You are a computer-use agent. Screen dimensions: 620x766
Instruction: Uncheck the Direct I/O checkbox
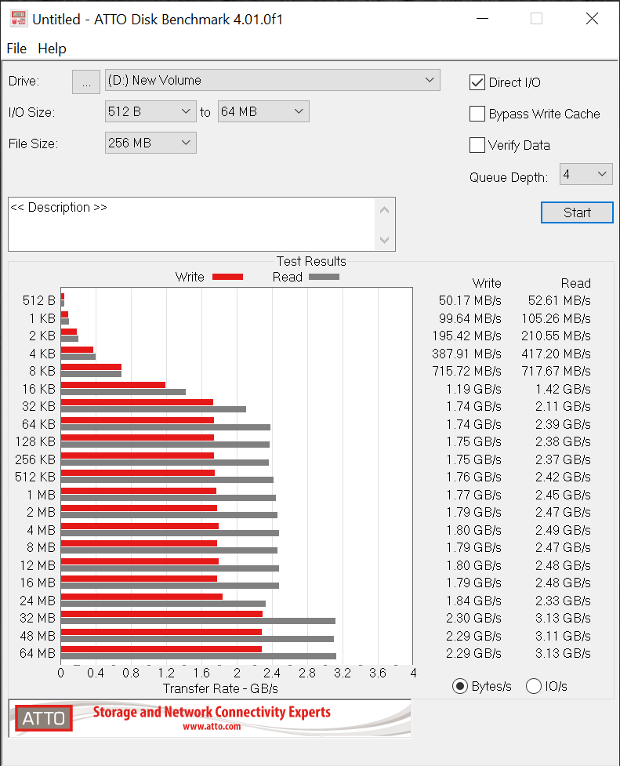(477, 82)
